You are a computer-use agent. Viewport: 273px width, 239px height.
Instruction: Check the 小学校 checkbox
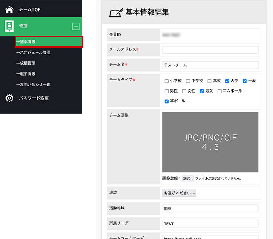166,81
